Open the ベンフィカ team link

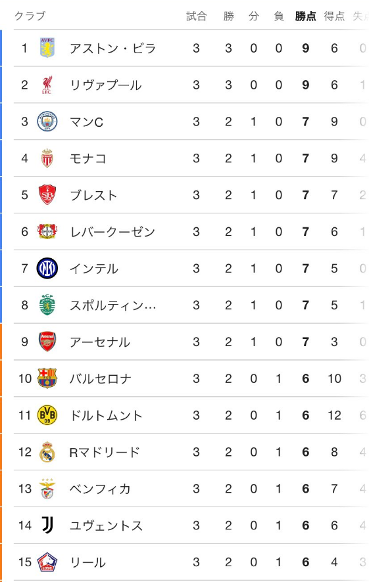(x=100, y=489)
